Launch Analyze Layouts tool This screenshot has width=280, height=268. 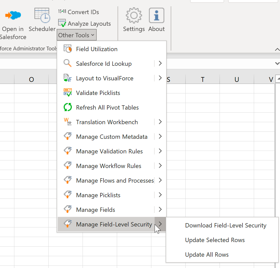coord(62,23)
